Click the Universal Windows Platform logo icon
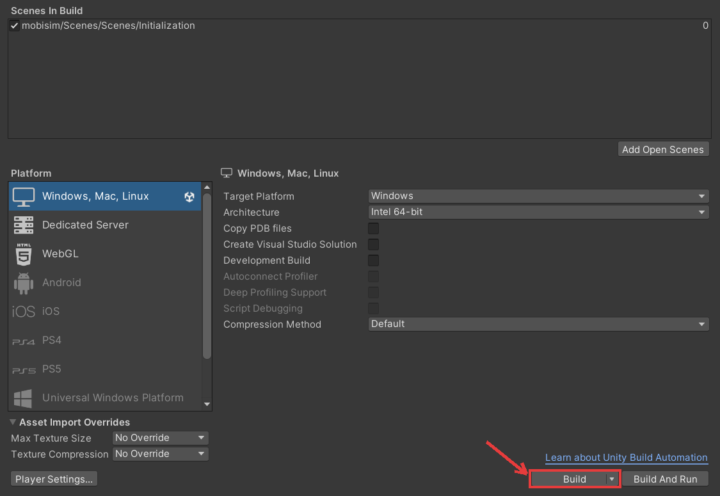The height and width of the screenshot is (496, 720). [23, 398]
